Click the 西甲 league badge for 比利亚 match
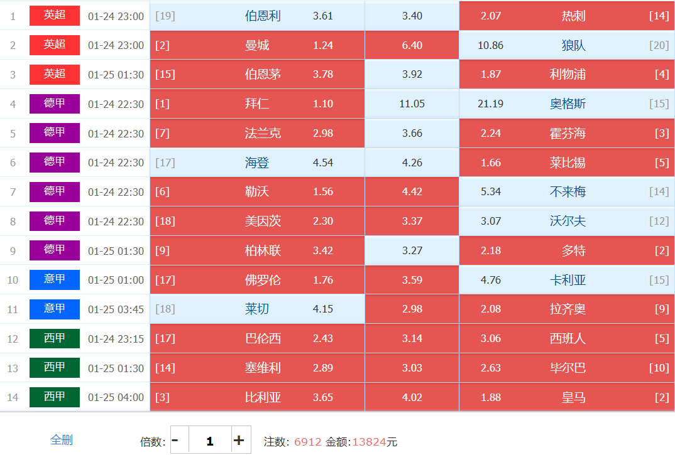 tap(55, 397)
